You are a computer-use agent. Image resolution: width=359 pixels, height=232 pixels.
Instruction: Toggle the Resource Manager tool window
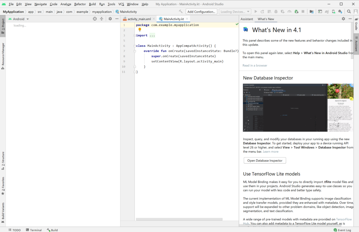pyautogui.click(x=3, y=56)
